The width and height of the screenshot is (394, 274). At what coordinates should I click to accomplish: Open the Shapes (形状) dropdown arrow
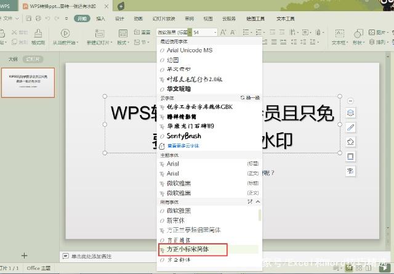(364, 42)
